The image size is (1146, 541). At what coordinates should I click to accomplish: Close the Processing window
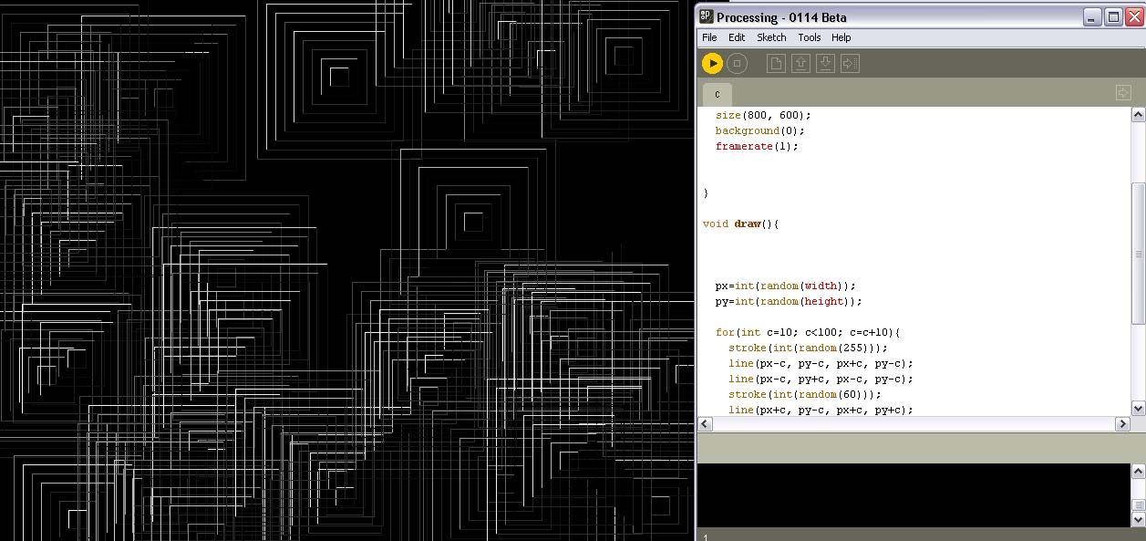tap(1133, 17)
